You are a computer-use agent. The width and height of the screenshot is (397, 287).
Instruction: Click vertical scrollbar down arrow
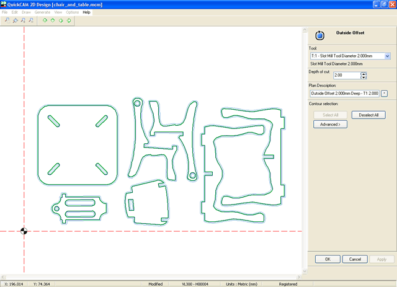[305, 271]
